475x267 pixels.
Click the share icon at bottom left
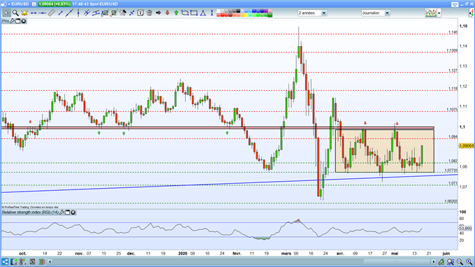5,261
